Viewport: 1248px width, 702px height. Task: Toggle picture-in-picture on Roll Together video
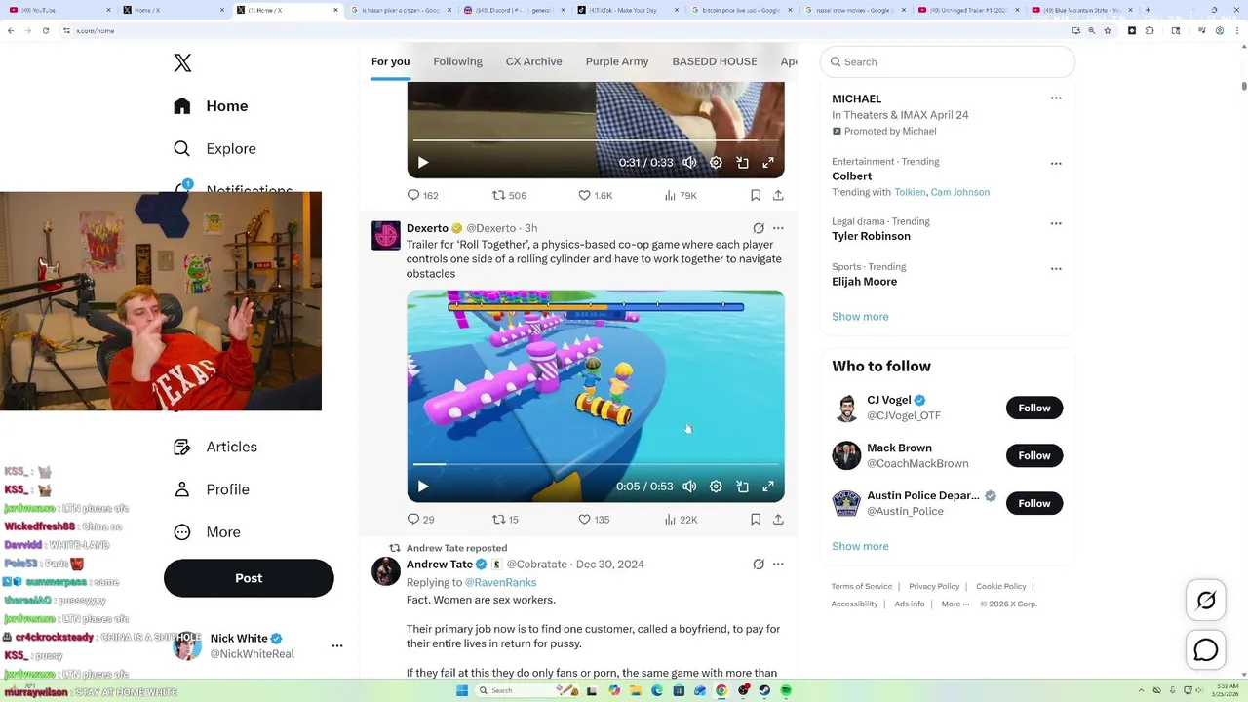click(x=742, y=487)
